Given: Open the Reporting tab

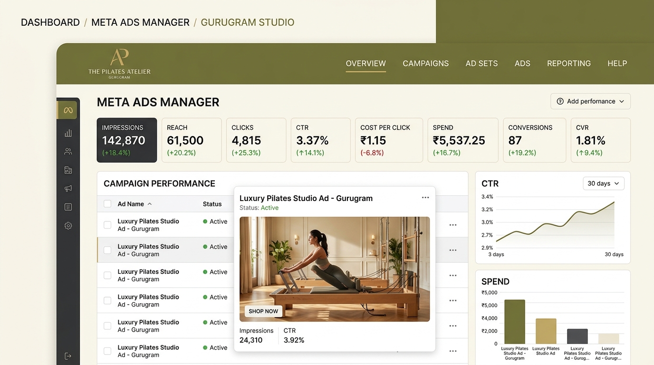Looking at the screenshot, I should coord(569,64).
